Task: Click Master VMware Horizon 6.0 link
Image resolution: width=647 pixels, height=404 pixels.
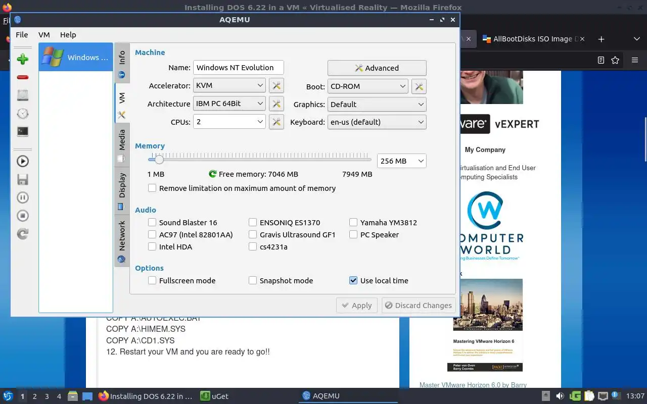Action: point(473,385)
